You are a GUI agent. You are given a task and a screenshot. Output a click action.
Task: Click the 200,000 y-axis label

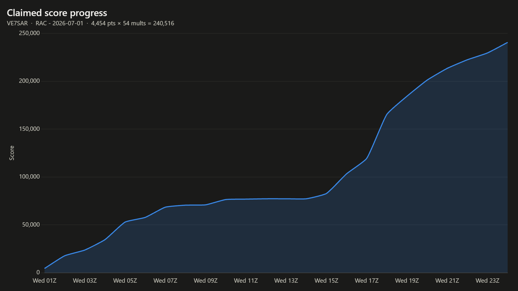pyautogui.click(x=29, y=81)
